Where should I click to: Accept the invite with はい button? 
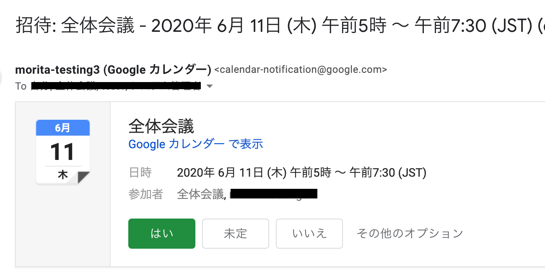click(x=162, y=234)
